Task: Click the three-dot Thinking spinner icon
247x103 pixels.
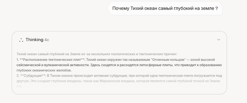Action: tap(21, 40)
